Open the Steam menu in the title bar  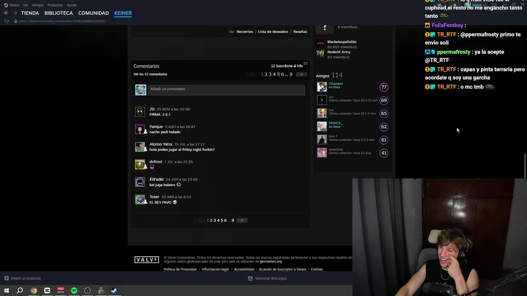(12, 5)
